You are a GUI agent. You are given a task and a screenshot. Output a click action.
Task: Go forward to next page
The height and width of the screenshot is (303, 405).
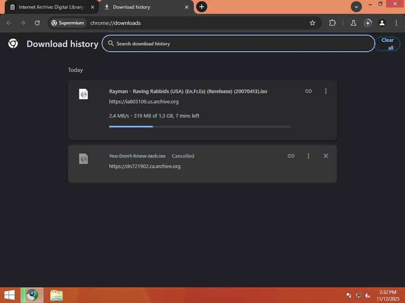click(x=23, y=23)
